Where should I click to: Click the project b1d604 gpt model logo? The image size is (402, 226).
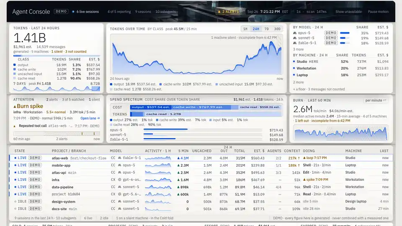119,194
